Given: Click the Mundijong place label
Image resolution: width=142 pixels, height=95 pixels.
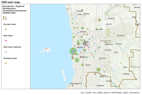Looking at the screenshot, I should coord(100,86).
